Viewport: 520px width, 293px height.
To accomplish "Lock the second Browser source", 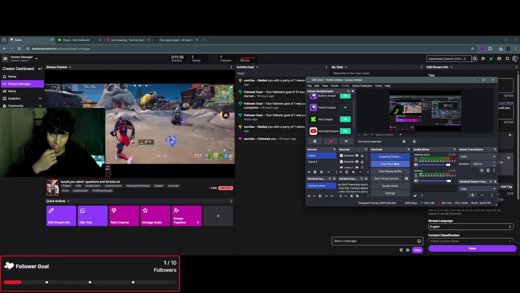I will (x=362, y=162).
